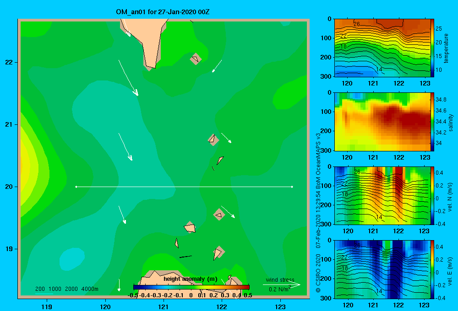The image size is (458, 311).
Task: Click longitude label 123 under the main map
Action: pyautogui.click(x=280, y=306)
